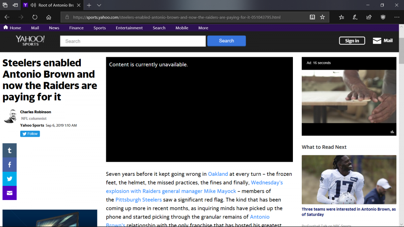Open Reading view icon

pos(312,17)
